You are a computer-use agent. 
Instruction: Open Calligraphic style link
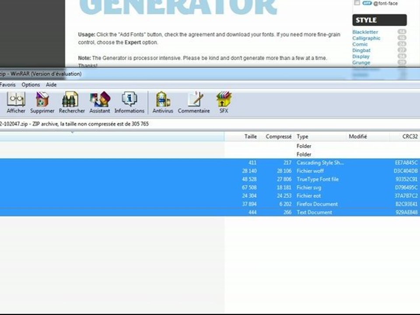(366, 38)
